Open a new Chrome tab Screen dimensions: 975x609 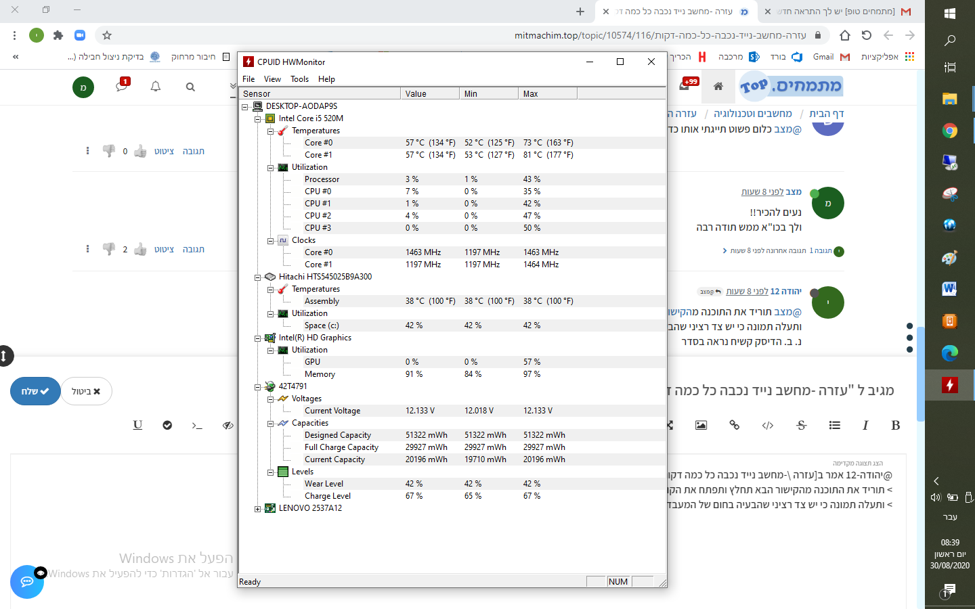[x=580, y=12]
